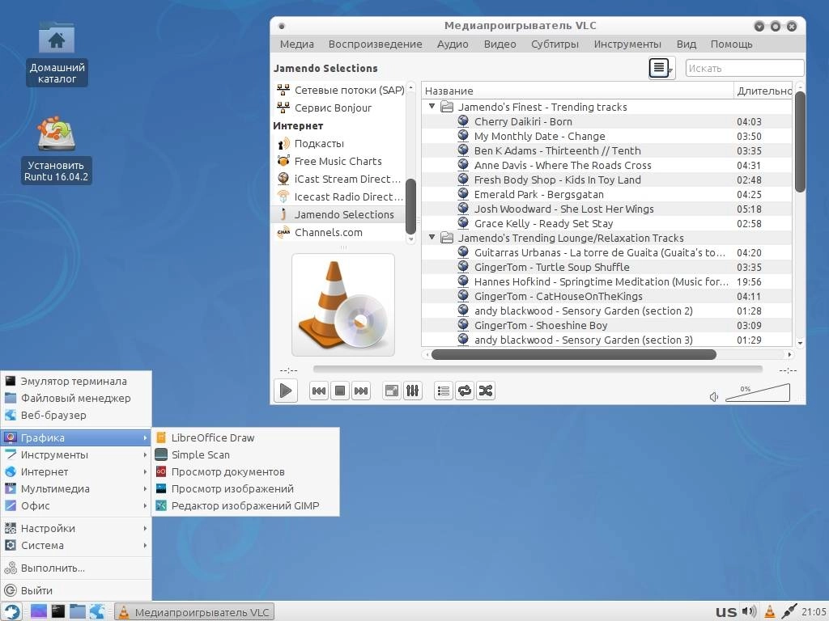The height and width of the screenshot is (621, 829).
Task: Click the Длительность column header
Action: 763,91
